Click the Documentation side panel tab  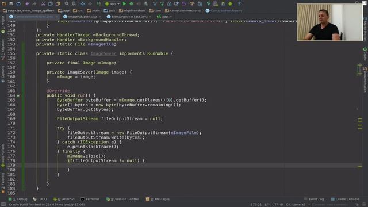[x=365, y=79]
